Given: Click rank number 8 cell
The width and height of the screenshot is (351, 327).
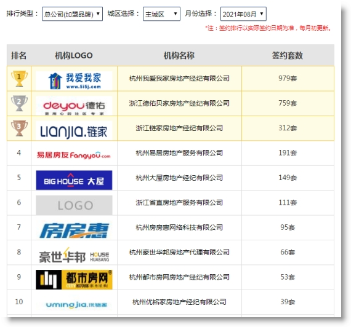Looking at the screenshot, I should pos(19,252).
